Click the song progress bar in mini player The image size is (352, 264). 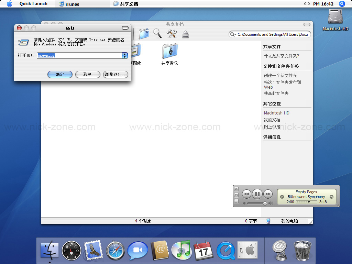307,202
